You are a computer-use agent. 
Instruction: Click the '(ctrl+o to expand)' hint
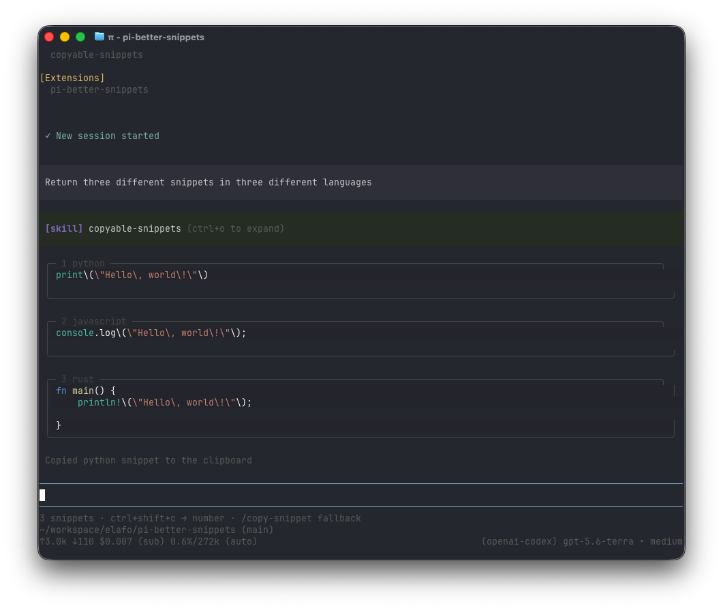click(x=236, y=229)
